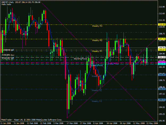This screenshot has height=125, width=166.
Task: Click the 208.75 price scale value
Action: [x=162, y=34]
